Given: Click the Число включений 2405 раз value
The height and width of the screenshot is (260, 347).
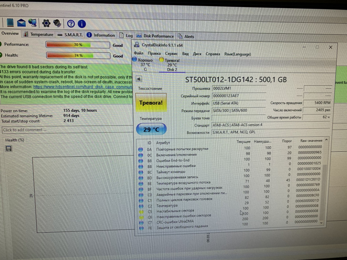Looking at the screenshot, I should (317, 110).
